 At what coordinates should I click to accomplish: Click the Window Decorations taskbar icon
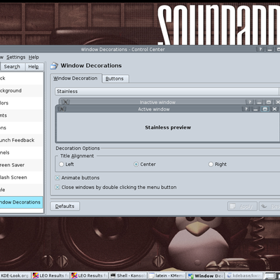point(190,276)
